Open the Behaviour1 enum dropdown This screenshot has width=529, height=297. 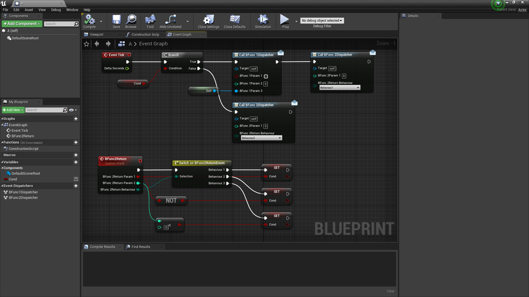point(340,88)
